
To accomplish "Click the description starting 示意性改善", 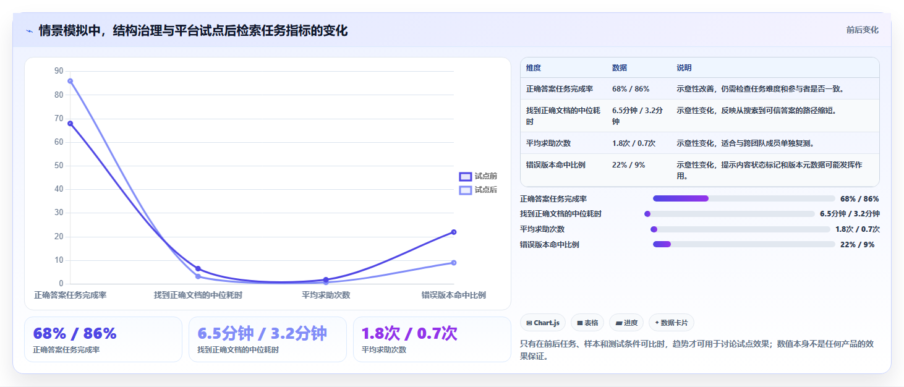I will coord(761,89).
